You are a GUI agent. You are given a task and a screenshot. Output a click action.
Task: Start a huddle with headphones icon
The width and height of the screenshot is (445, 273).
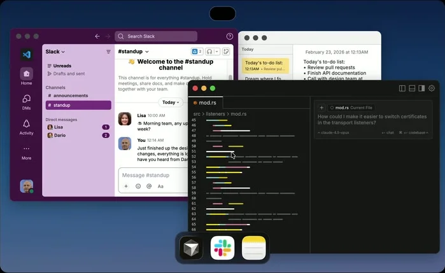(209, 52)
